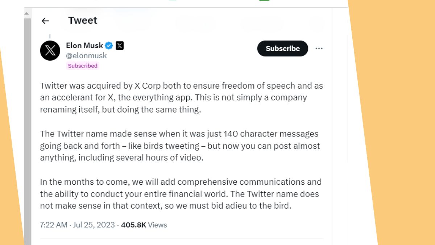Open the 7:22 AM Jul 25, 2023 timestamp
The image size is (435, 245).
coord(77,225)
